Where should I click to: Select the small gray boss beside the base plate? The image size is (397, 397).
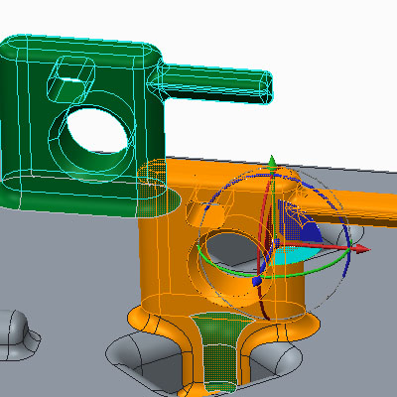point(17,334)
